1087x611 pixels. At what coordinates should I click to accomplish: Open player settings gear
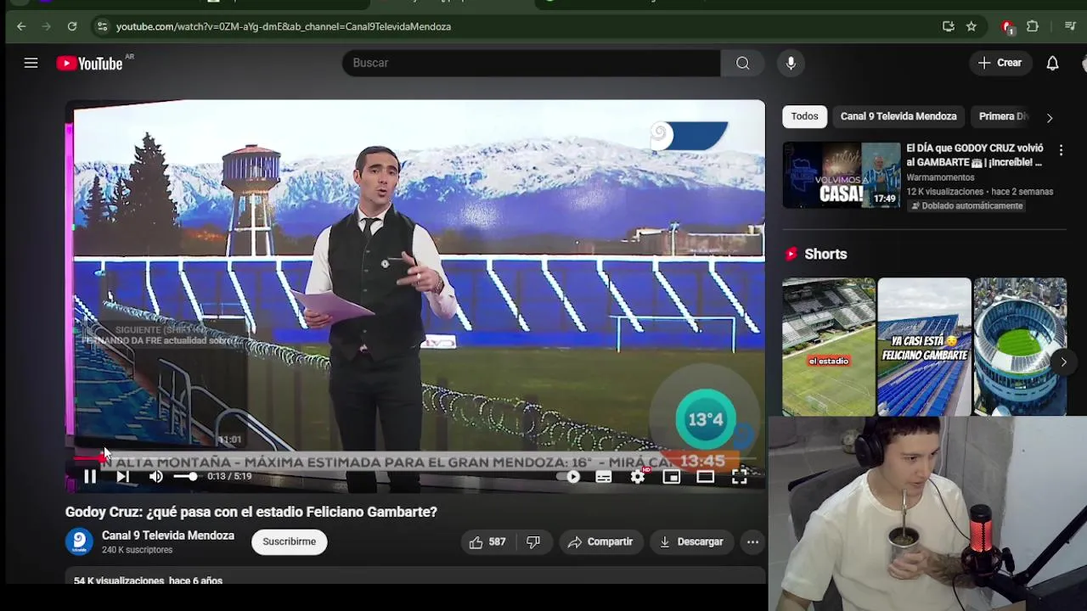pyautogui.click(x=638, y=477)
